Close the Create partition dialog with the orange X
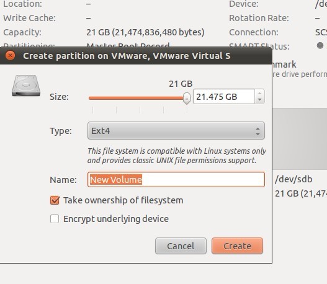Image resolution: width=327 pixels, height=284 pixels. [x=10, y=56]
